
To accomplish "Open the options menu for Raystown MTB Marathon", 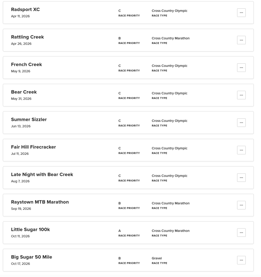I will [241, 205].
